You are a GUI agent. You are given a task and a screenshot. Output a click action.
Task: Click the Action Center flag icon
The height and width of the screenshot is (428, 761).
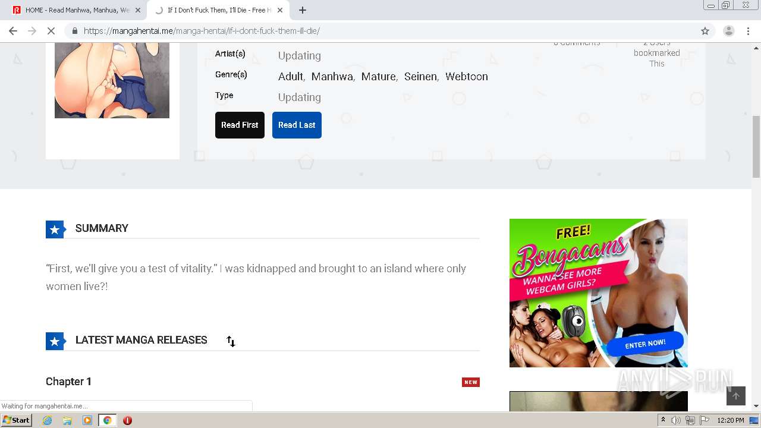click(705, 420)
